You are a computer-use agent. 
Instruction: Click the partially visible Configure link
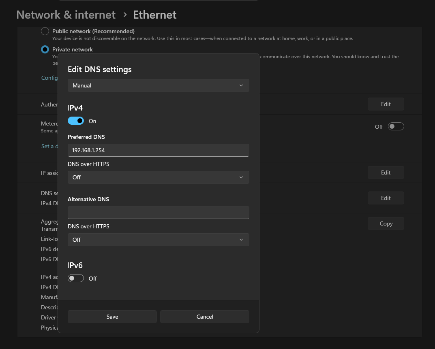pyautogui.click(x=49, y=78)
